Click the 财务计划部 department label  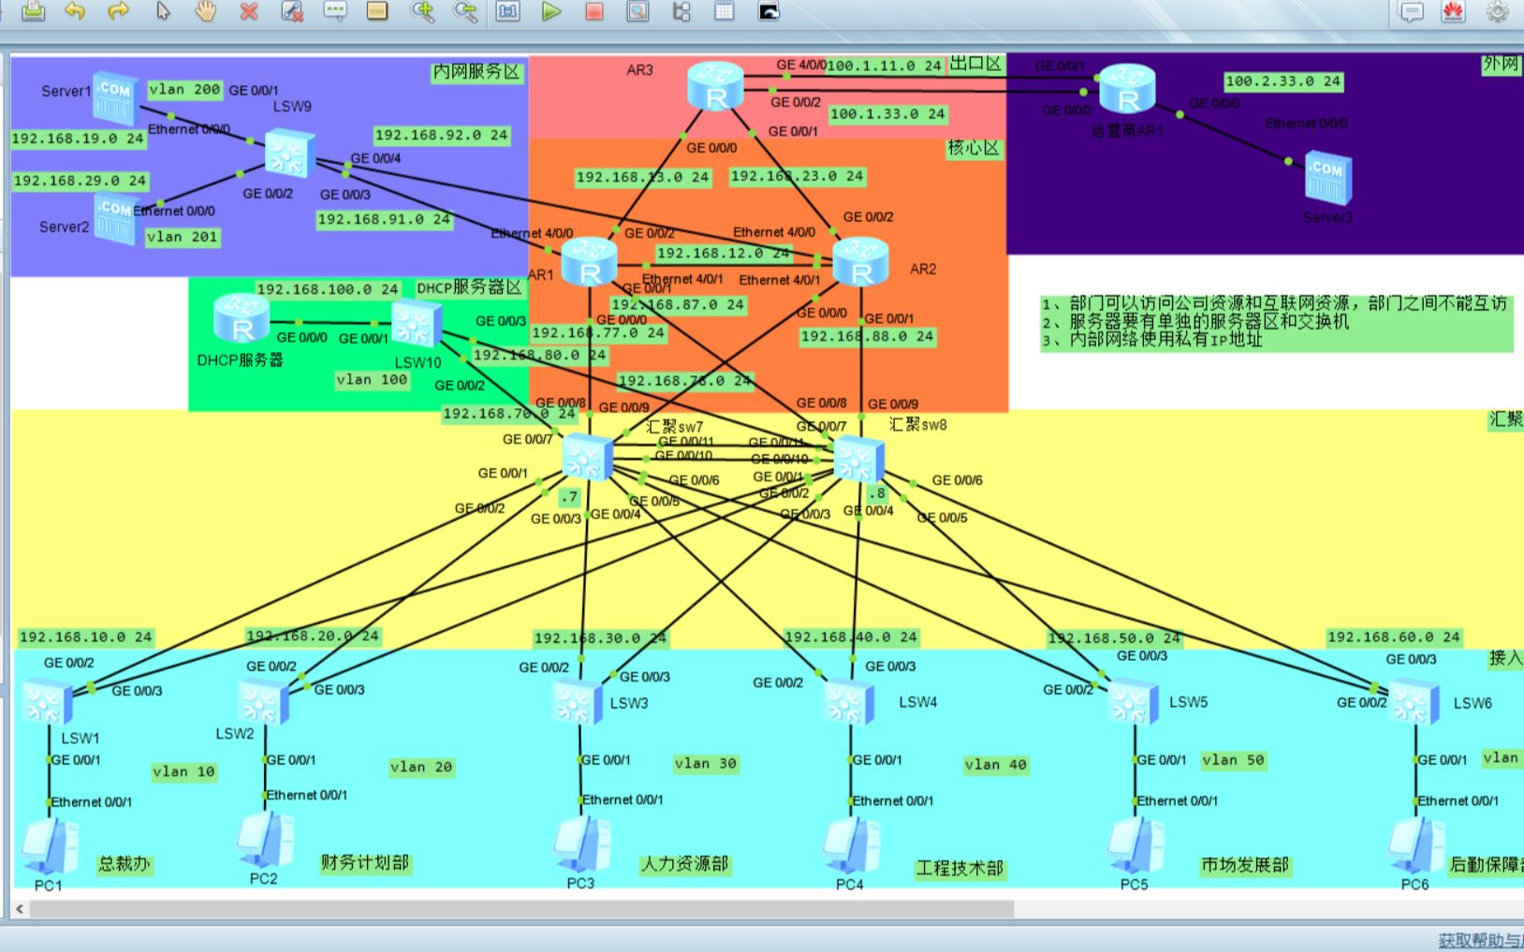click(x=365, y=862)
